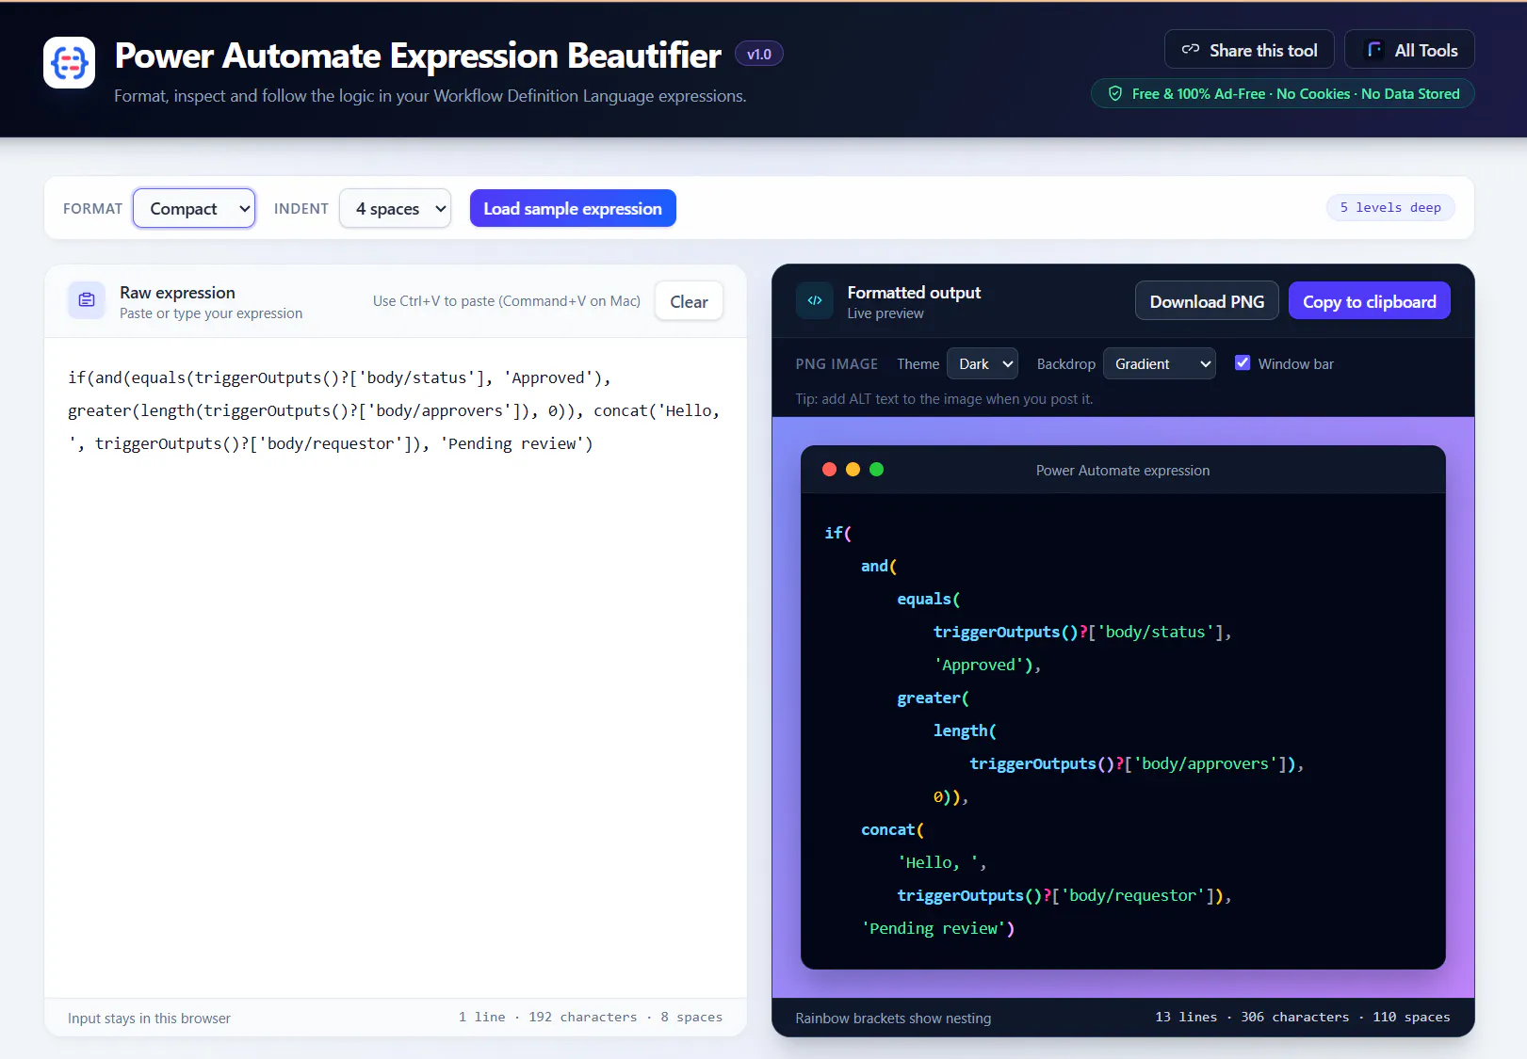Click the '5 levels deep' badge

(x=1390, y=207)
